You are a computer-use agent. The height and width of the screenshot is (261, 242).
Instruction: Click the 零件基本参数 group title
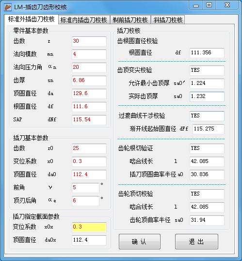31,31
